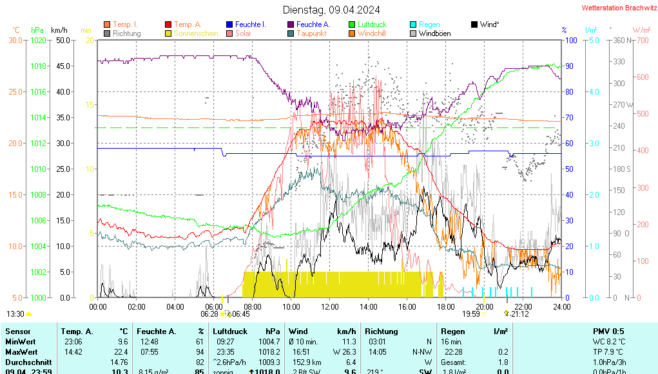Click the sun icon beside 13:30
The height and width of the screenshot is (374, 658).
coord(29,314)
